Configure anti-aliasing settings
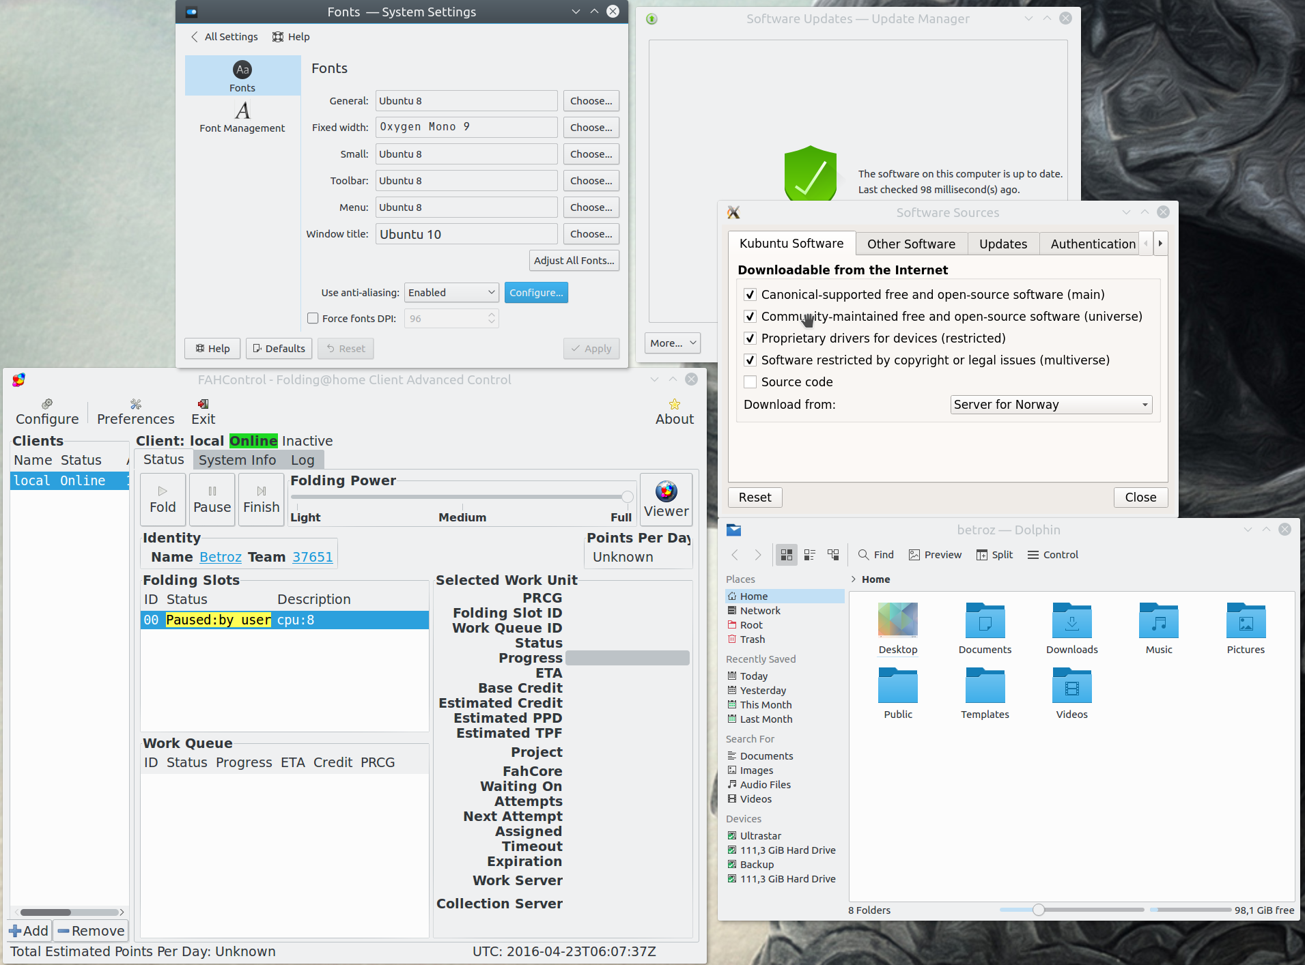 click(536, 293)
